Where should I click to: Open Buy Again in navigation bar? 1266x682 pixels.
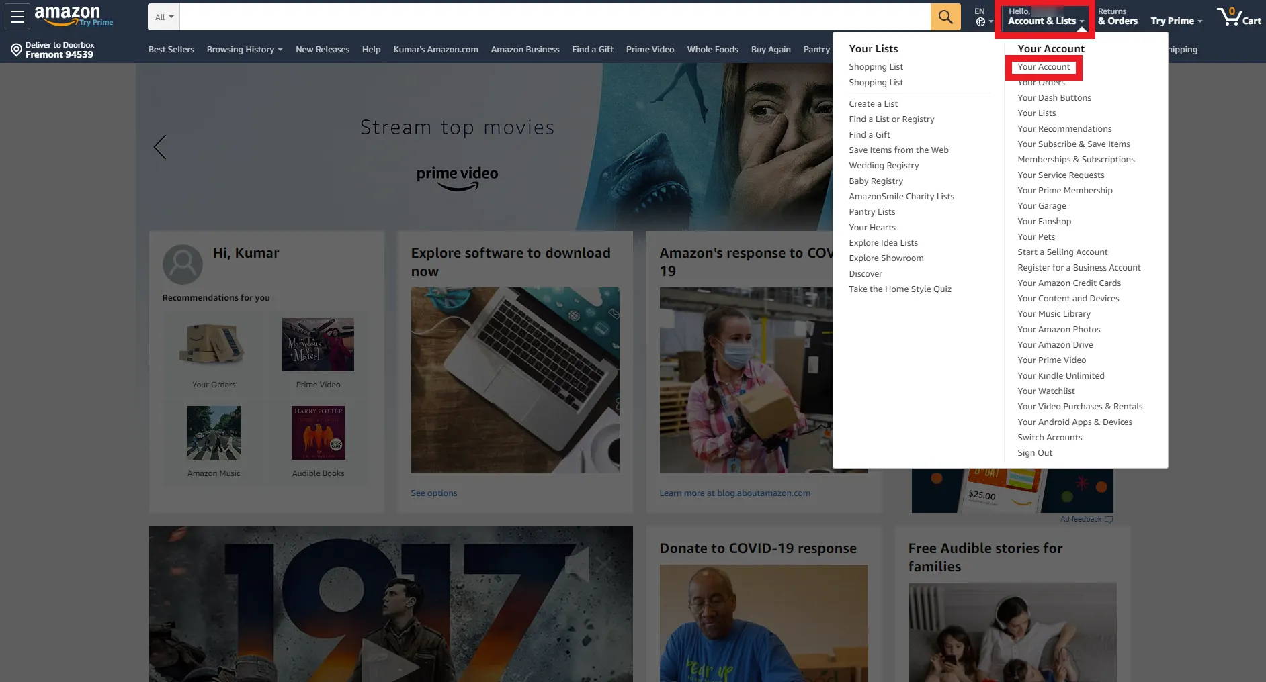[x=771, y=49]
